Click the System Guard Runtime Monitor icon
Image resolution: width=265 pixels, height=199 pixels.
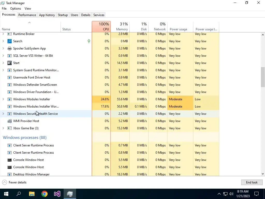coord(10,70)
